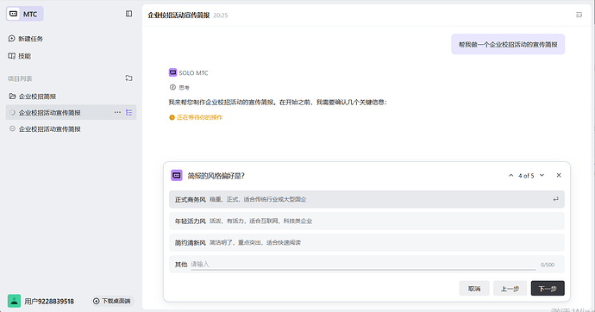Image resolution: width=595 pixels, height=312 pixels.
Task: Select the second 企业校招活动宣传简报 task row
Action: [71, 129]
